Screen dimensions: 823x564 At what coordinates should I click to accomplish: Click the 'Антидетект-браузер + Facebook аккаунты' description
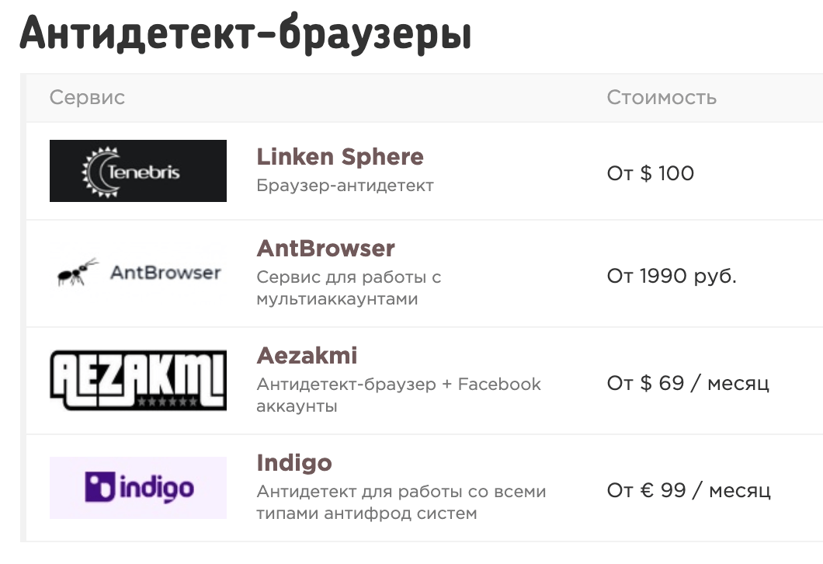click(398, 395)
